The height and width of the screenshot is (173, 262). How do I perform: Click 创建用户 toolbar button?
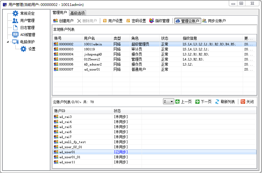(x=63, y=21)
